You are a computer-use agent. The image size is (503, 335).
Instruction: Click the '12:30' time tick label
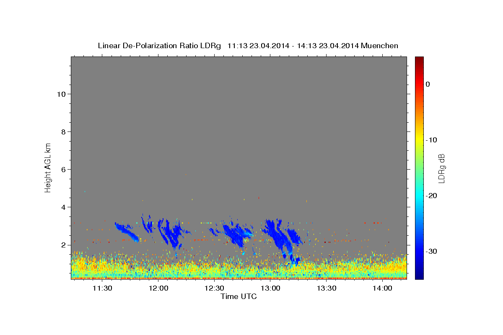point(214,288)
